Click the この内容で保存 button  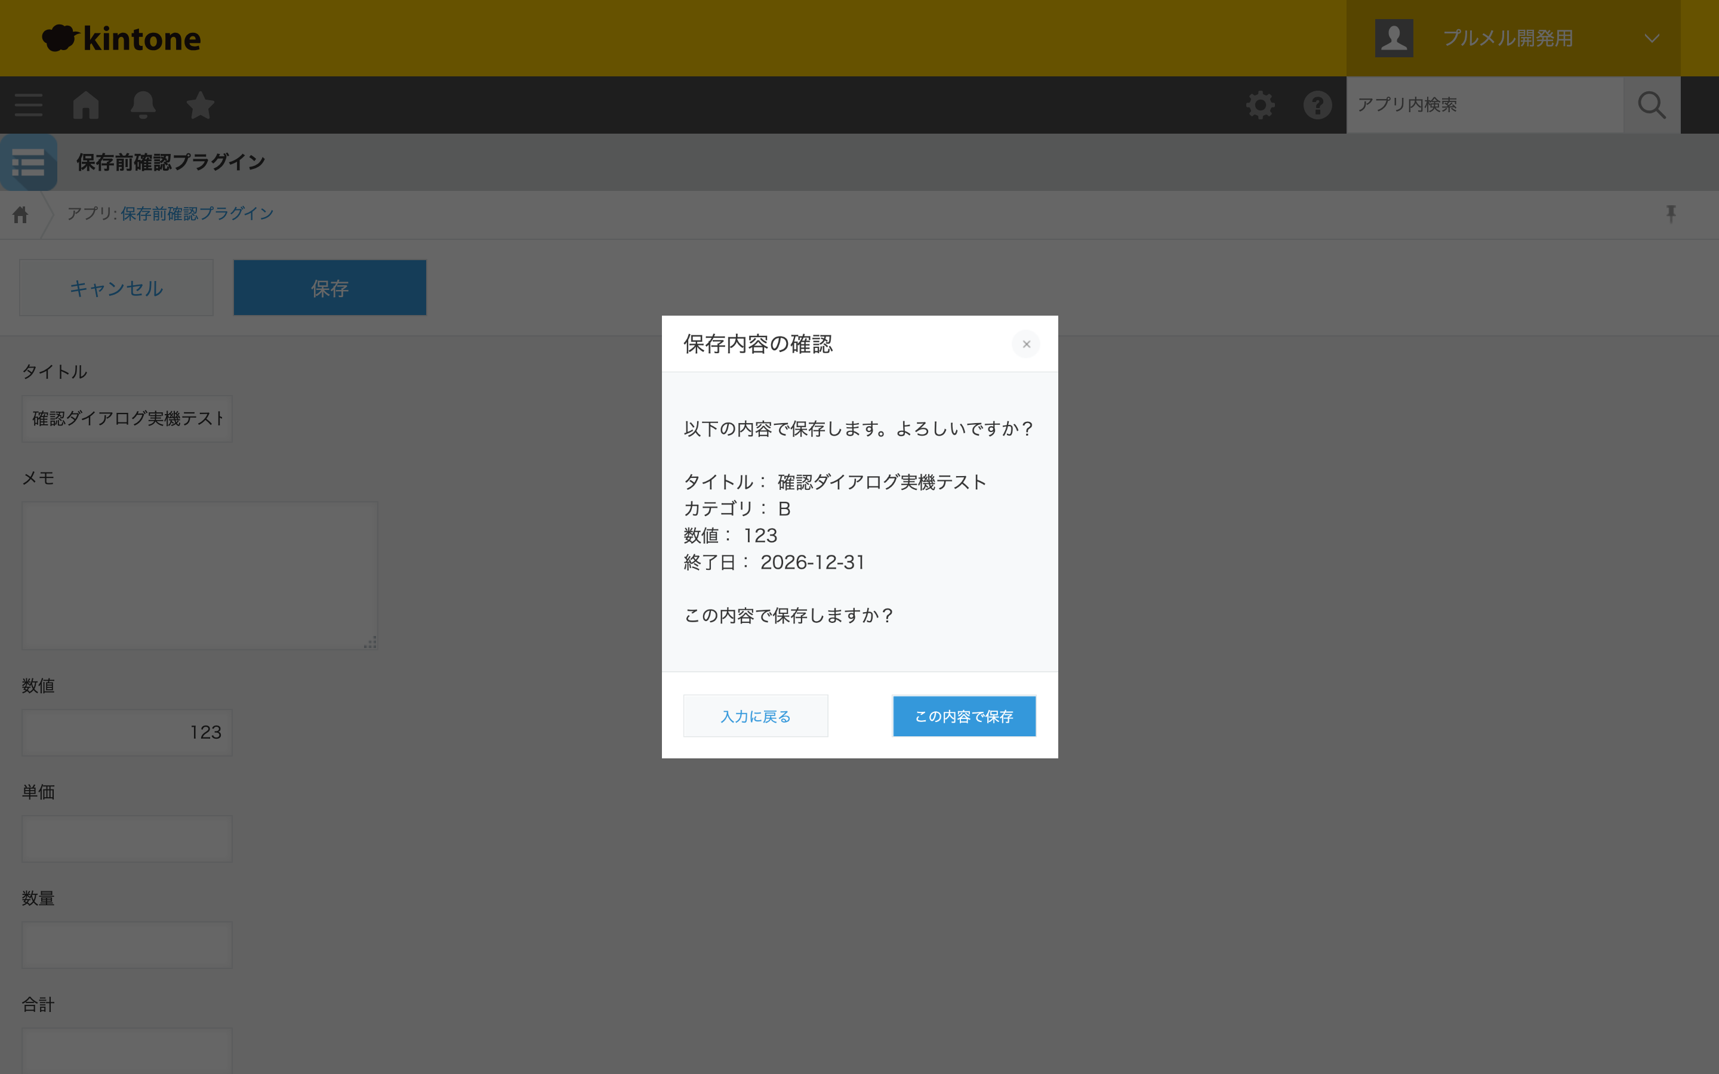964,716
